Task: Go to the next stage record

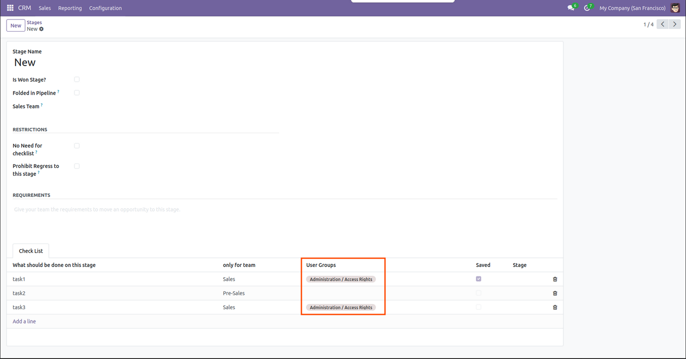Action: coord(674,24)
